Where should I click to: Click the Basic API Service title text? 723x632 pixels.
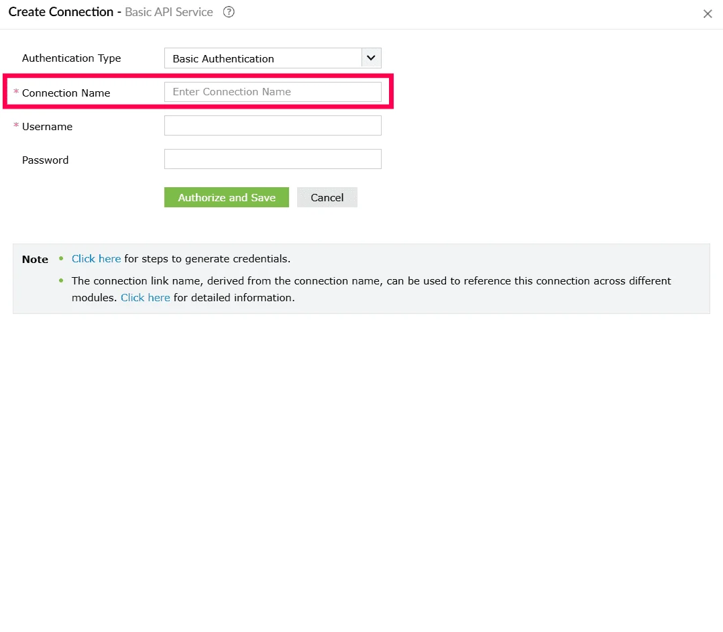[169, 12]
